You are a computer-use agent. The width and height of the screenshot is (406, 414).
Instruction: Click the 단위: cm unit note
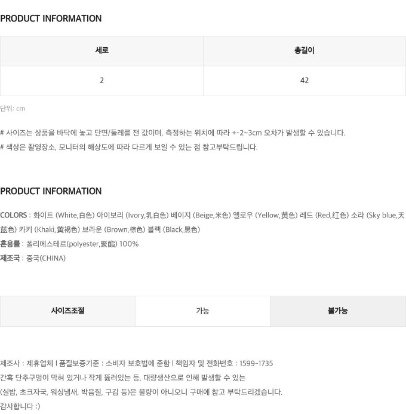tap(13, 109)
